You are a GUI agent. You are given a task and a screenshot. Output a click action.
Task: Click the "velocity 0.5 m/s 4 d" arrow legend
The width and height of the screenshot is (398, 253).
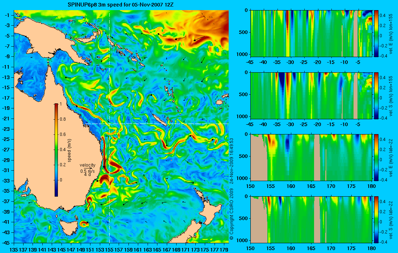pos(88,170)
